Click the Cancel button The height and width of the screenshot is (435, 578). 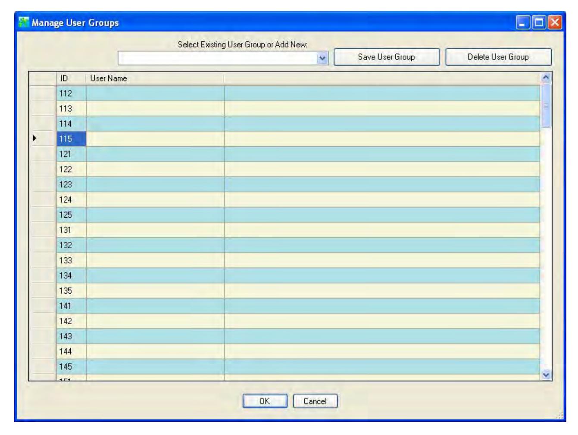pyautogui.click(x=315, y=401)
